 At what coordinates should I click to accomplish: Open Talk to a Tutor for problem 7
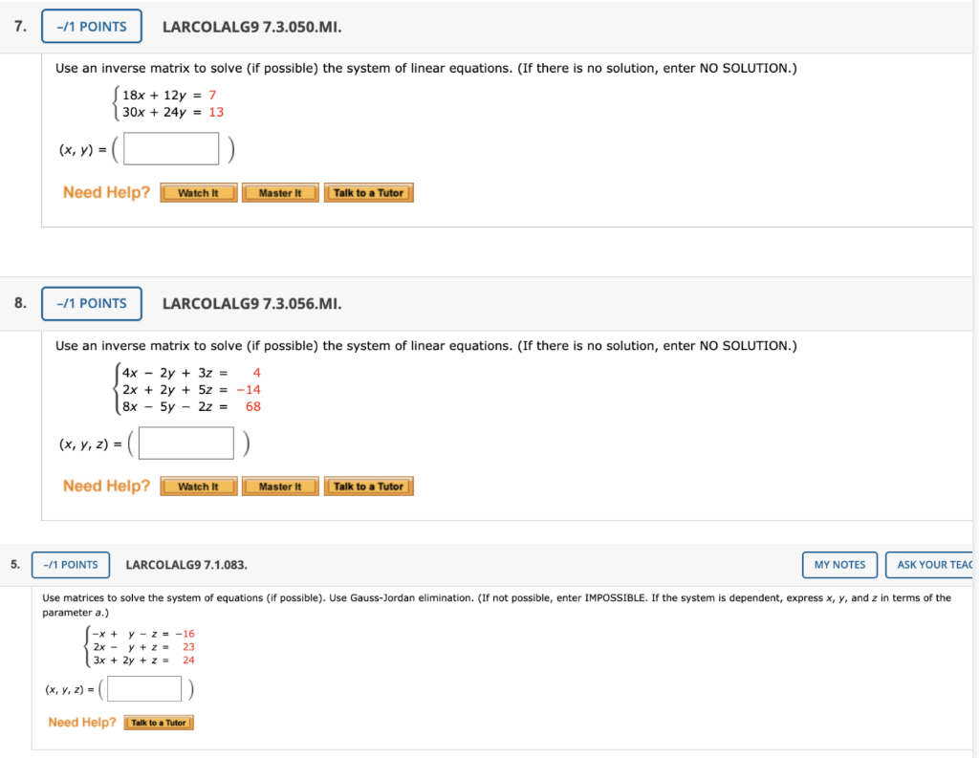click(369, 192)
